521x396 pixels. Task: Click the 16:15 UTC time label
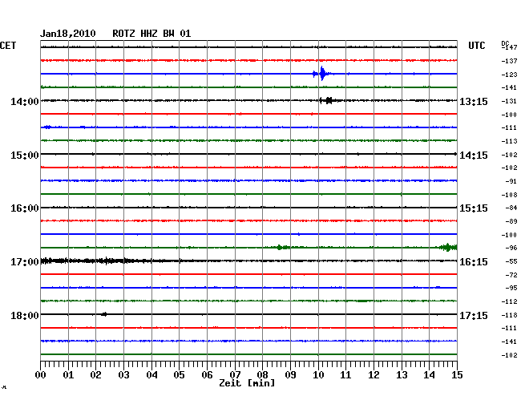[x=474, y=262]
